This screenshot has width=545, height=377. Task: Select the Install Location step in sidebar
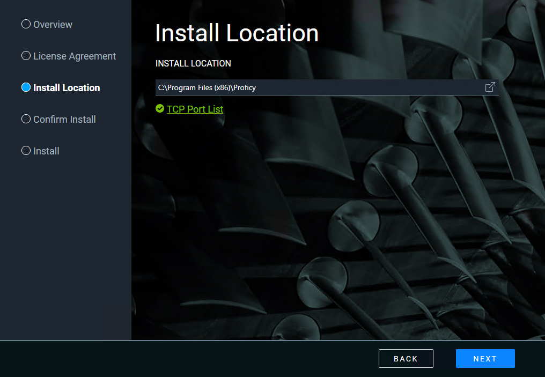(61, 87)
